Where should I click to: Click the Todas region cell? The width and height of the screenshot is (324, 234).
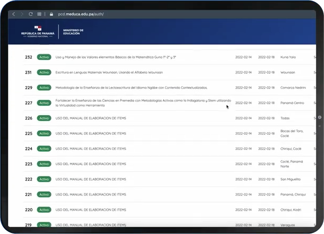[285, 118]
